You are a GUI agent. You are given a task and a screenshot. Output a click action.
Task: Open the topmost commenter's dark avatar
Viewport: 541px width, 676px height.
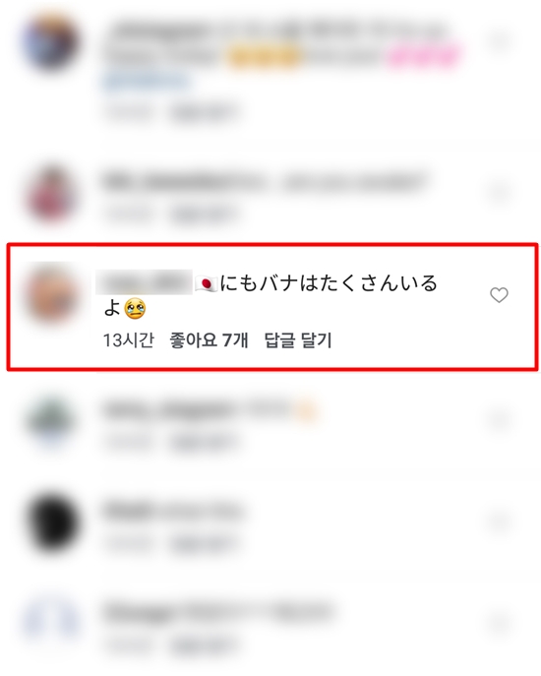[51, 41]
